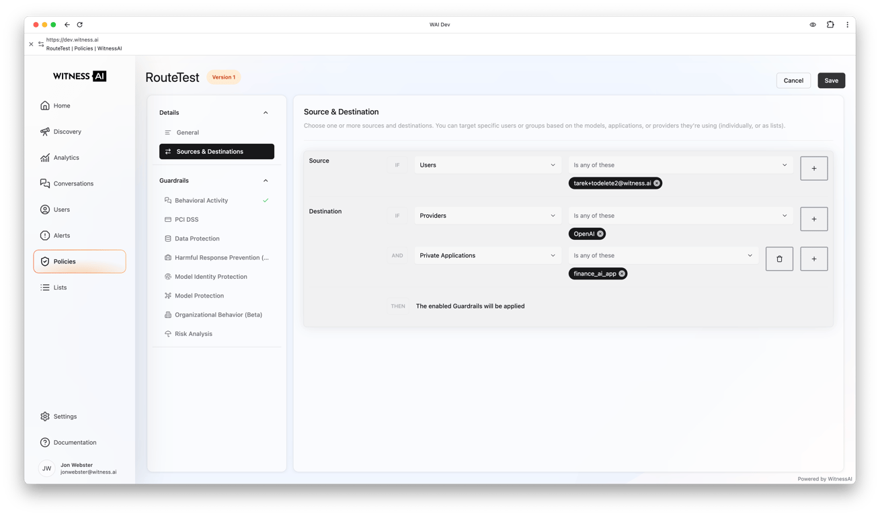880x516 pixels.
Task: Click the jonwebster@witness.ai email
Action: 88,472
